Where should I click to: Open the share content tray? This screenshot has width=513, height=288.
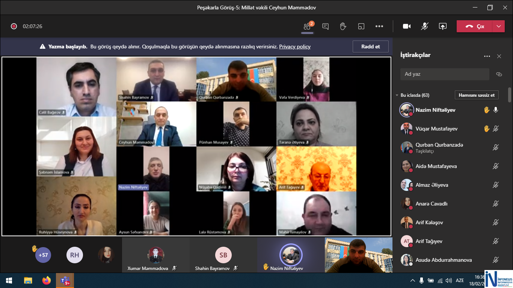coord(443,26)
